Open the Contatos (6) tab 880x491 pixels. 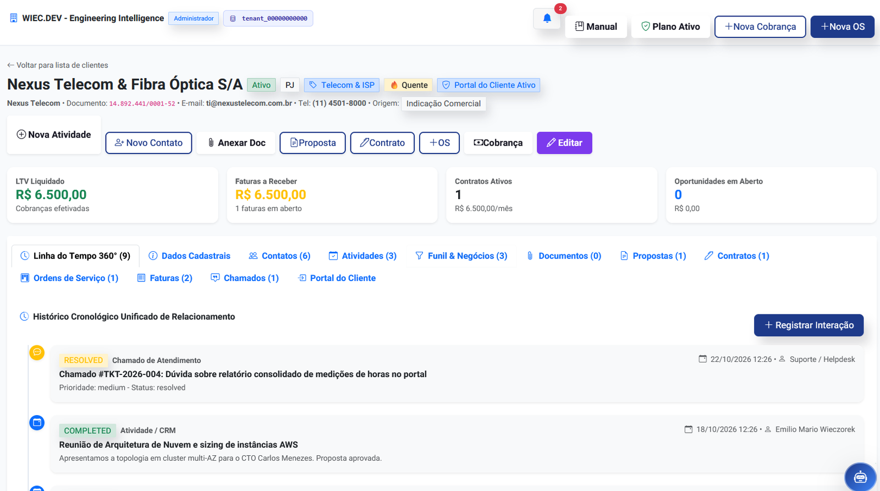point(279,256)
